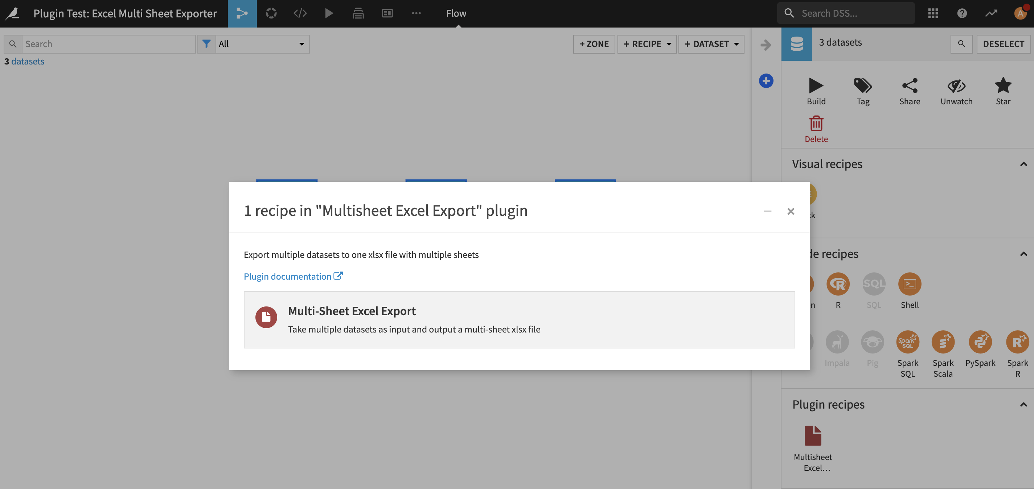Open the Dataiku bird home logo
The width and height of the screenshot is (1034, 489).
(13, 13)
